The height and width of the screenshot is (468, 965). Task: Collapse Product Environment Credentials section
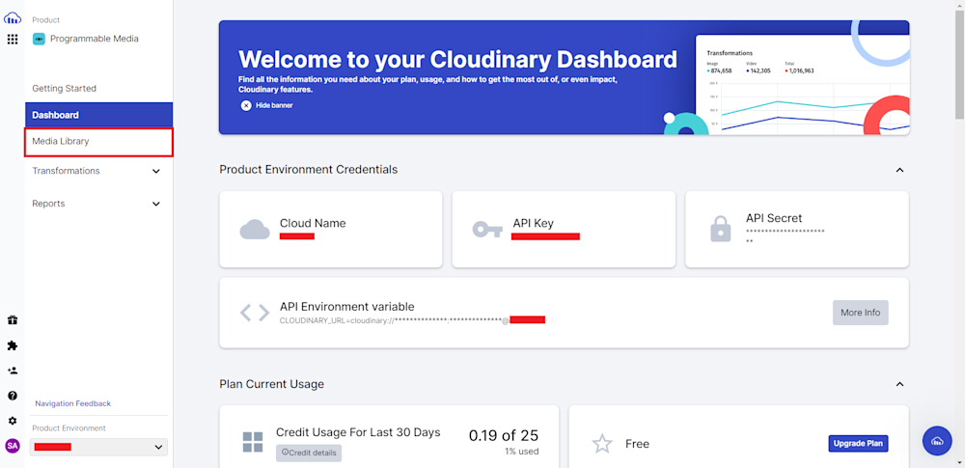point(899,170)
